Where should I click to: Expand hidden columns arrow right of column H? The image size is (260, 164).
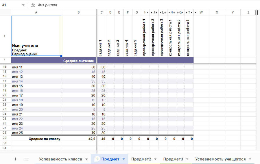coord(148,12)
